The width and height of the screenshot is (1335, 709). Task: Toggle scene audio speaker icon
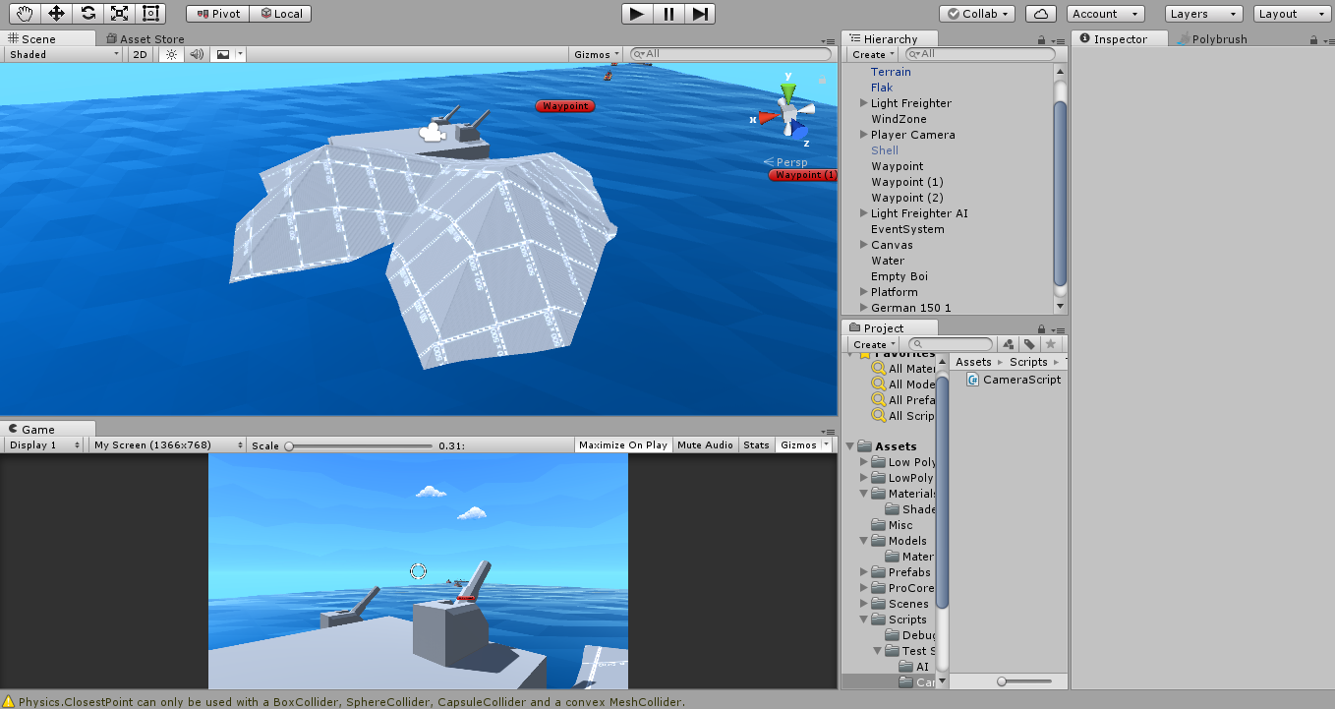(196, 55)
